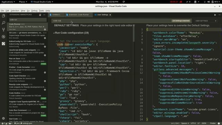222x125 pixels.
Task: Open the Debug menu
Action: pos(34,11)
